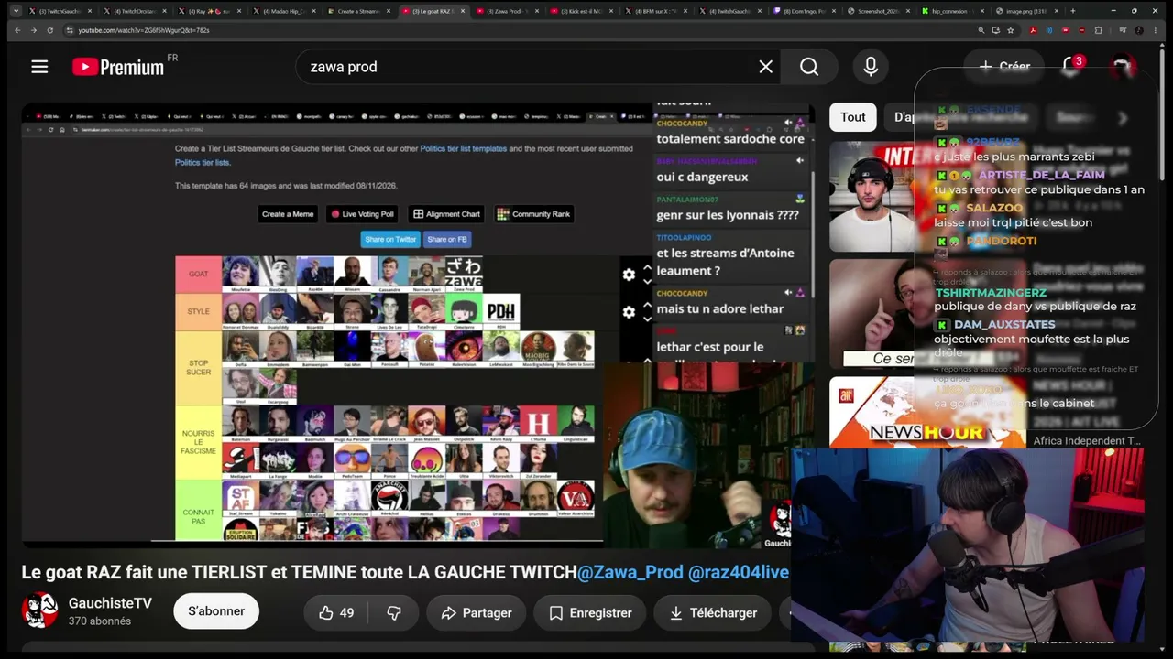Switch to the Kick est-il browser tab
The width and height of the screenshot is (1173, 659).
581,11
